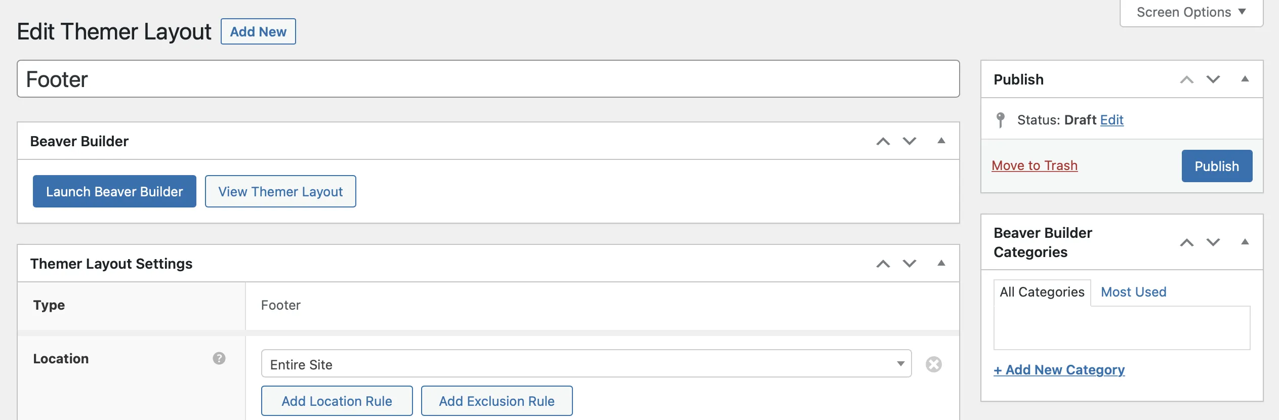This screenshot has height=420, width=1279.
Task: Expand Screen Options
Action: click(x=1191, y=12)
